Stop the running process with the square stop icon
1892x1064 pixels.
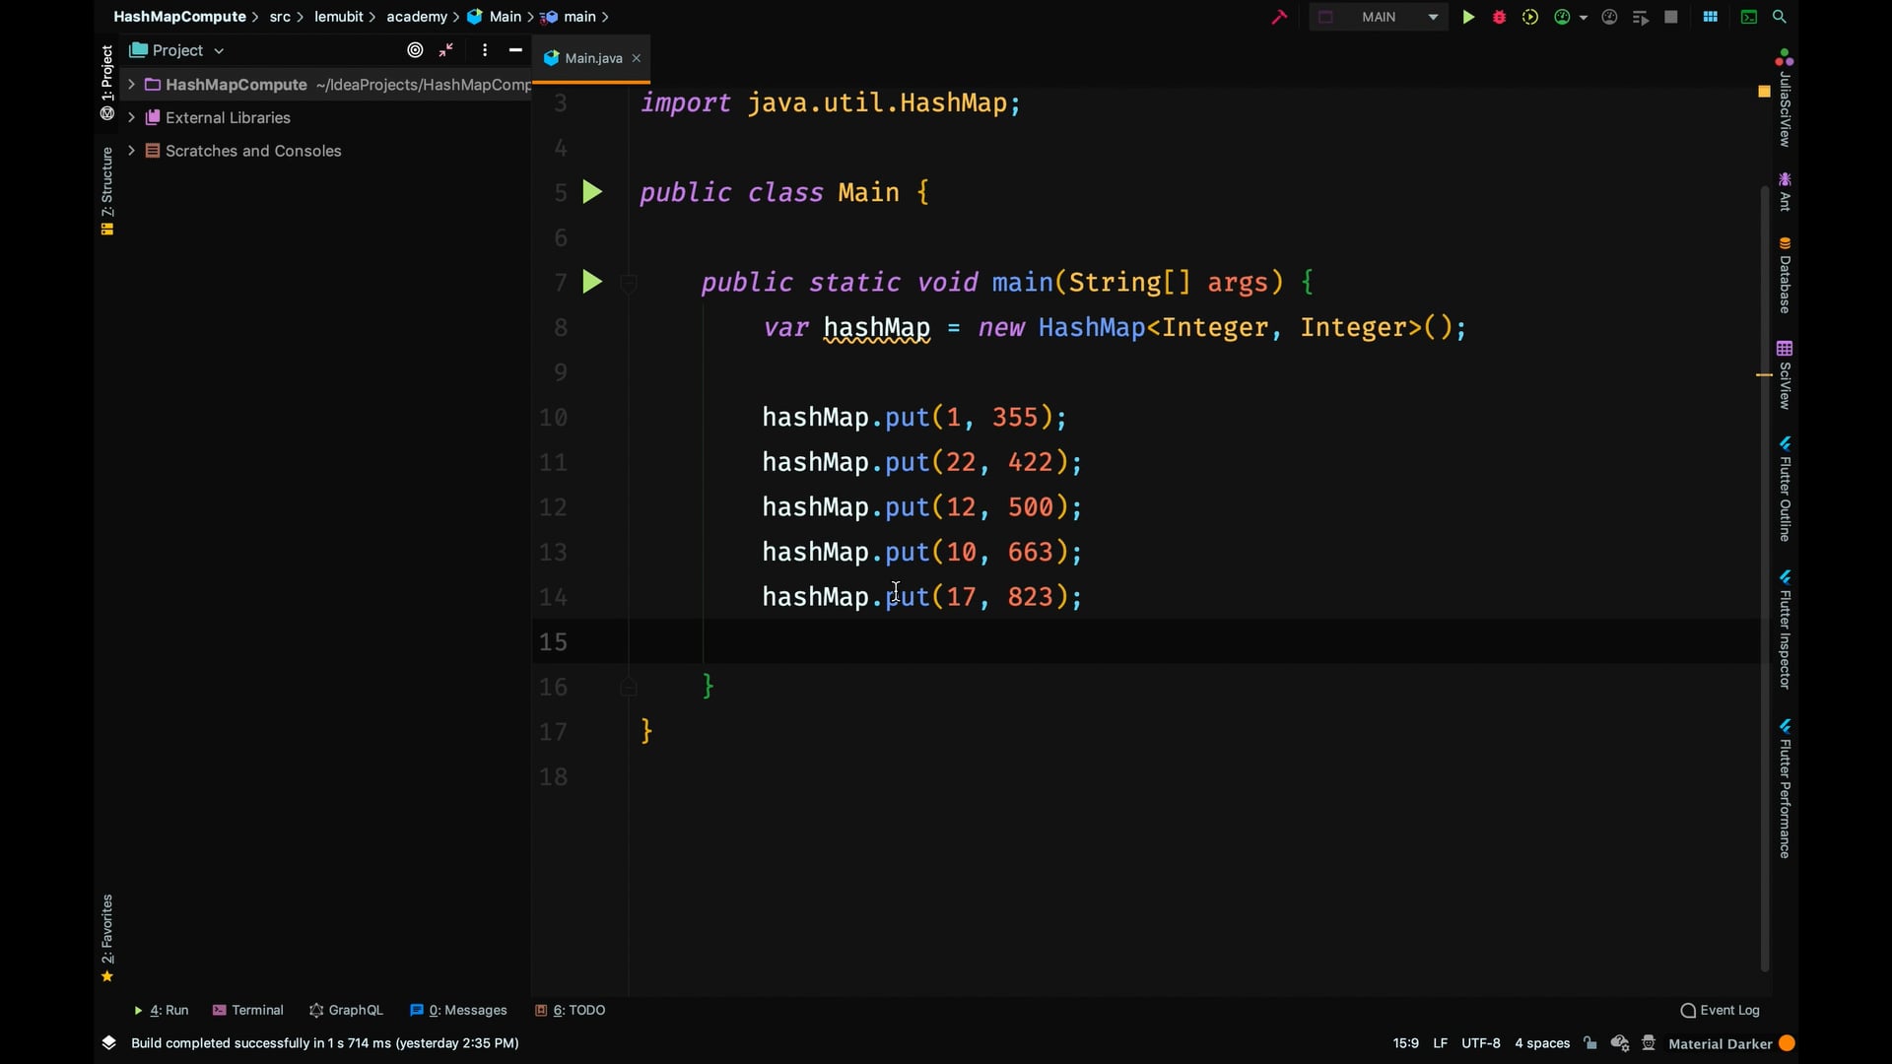tap(1671, 17)
